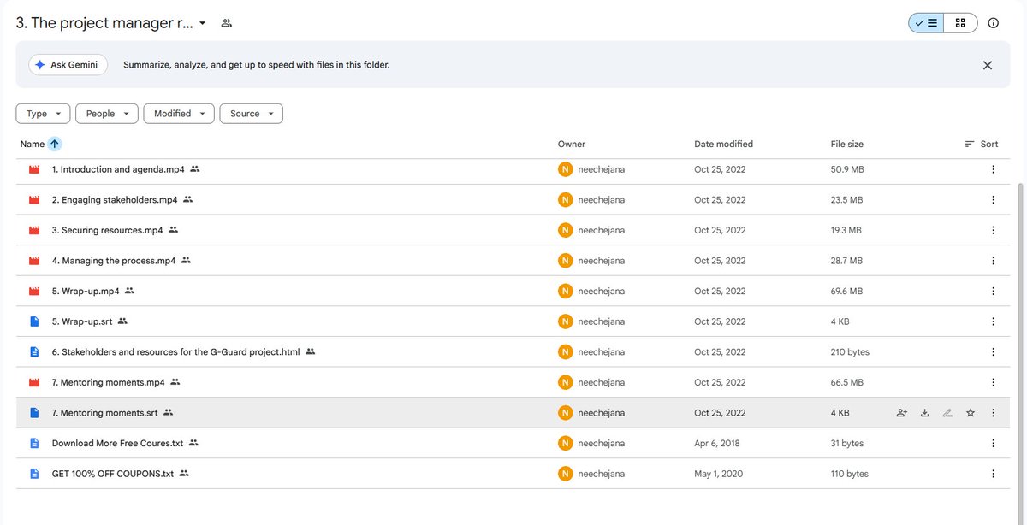Click the Apr 6, 2018 modified date
The image size is (1027, 525).
coord(717,444)
